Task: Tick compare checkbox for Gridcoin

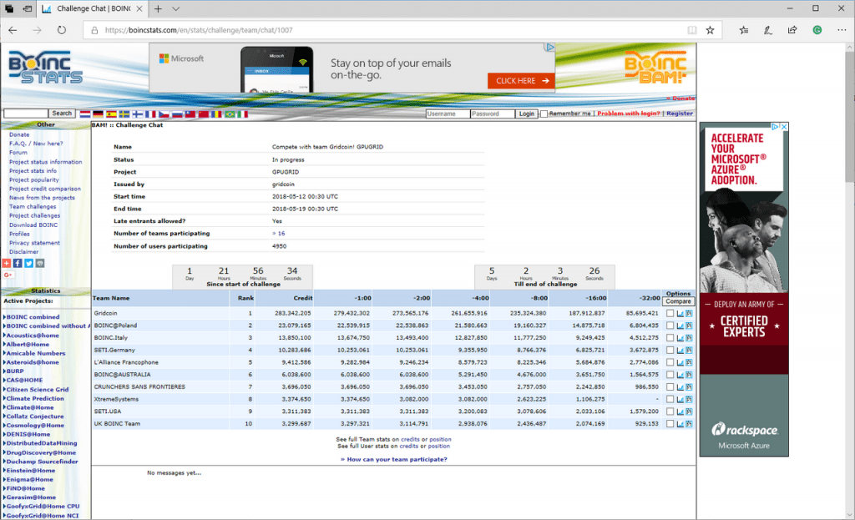Action: (670, 313)
